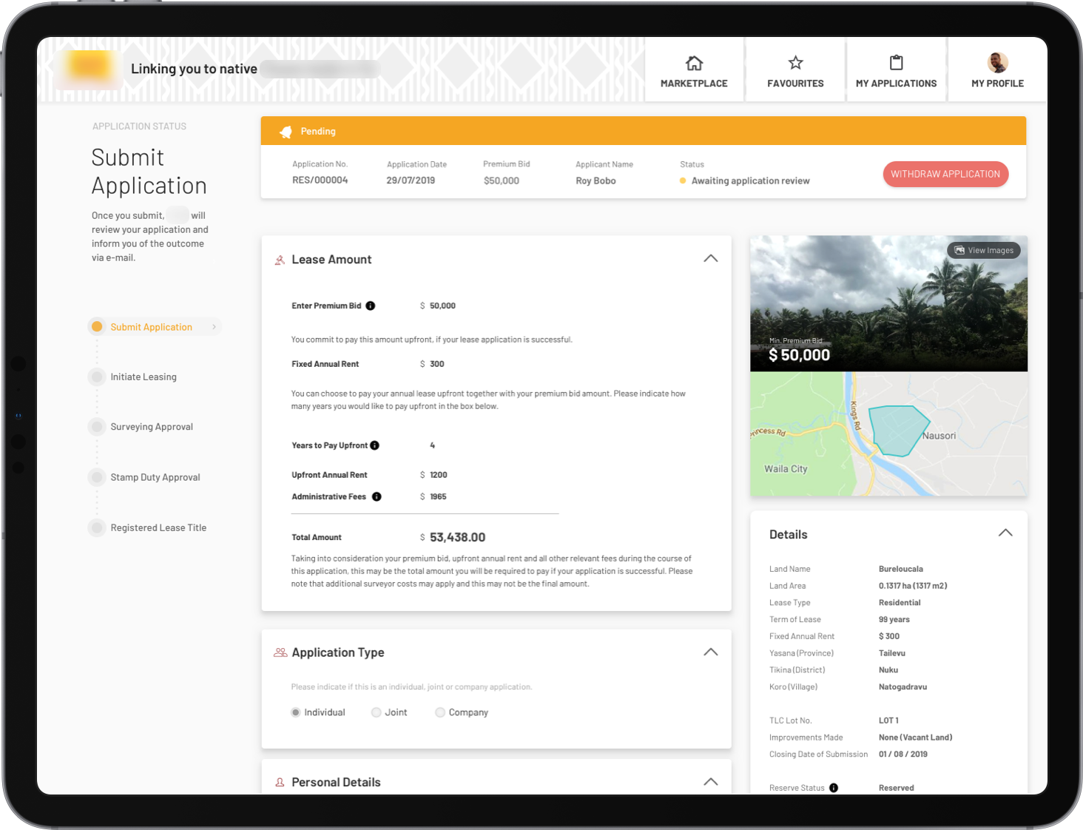The width and height of the screenshot is (1083, 830).
Task: Click Land Area 0.1317 ha value
Action: tap(913, 586)
